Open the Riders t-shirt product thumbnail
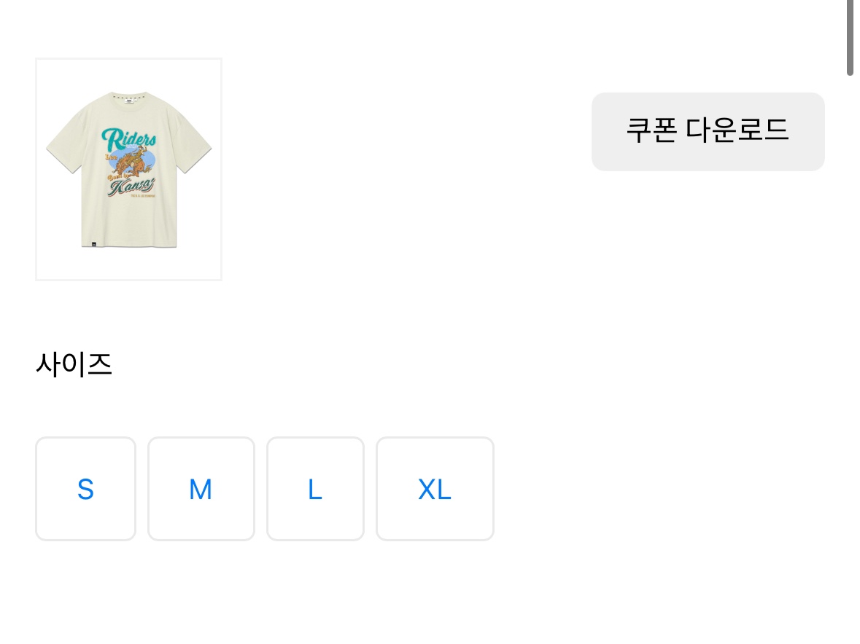This screenshot has height=644, width=860. [128, 169]
